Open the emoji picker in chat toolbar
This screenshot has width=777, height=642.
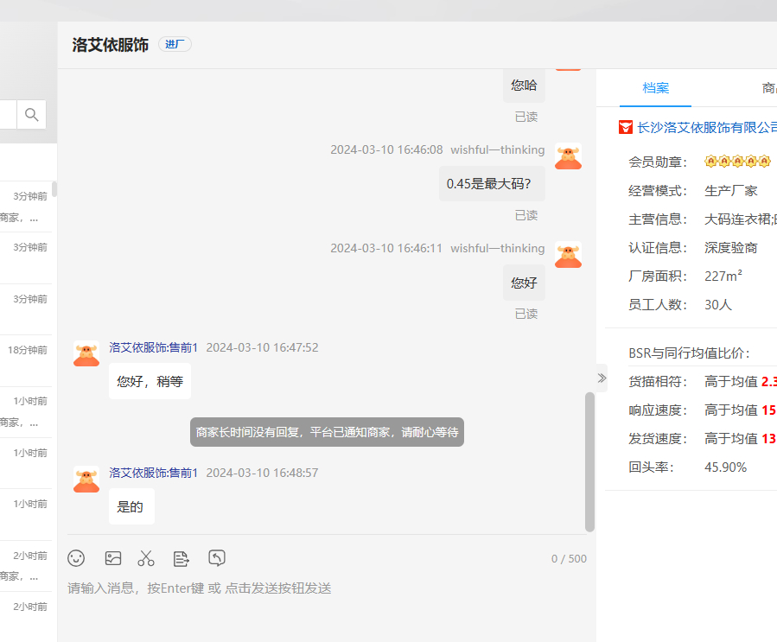pos(77,558)
